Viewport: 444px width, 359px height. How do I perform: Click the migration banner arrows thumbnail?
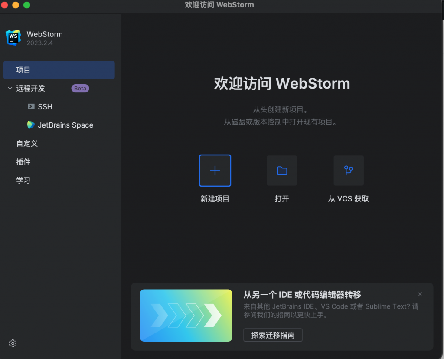coord(186,316)
